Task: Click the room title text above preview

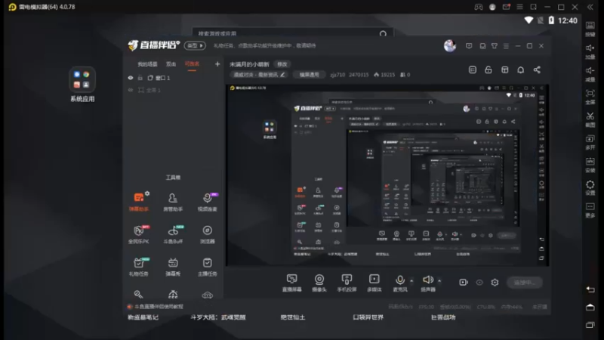Action: click(249, 64)
